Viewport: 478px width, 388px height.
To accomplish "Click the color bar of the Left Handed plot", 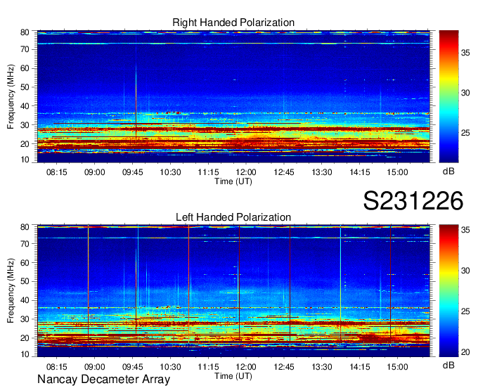I will pos(448,291).
